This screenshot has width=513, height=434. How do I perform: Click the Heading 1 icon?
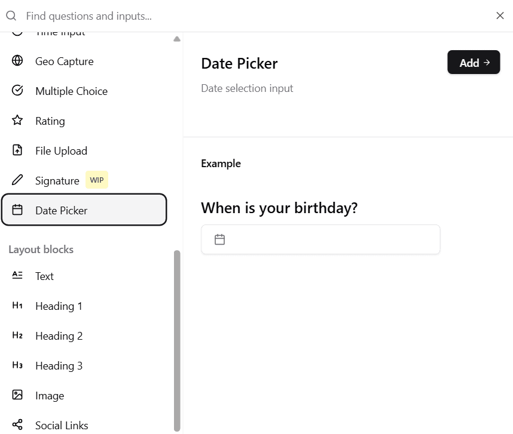pyautogui.click(x=16, y=305)
